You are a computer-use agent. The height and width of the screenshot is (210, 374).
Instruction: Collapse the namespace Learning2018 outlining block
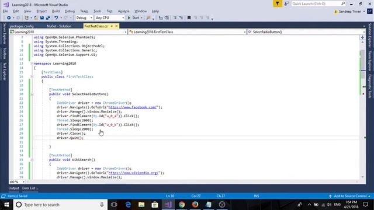[32, 64]
